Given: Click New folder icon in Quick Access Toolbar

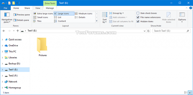Looking at the screenshot, I should (x=14, y=3).
